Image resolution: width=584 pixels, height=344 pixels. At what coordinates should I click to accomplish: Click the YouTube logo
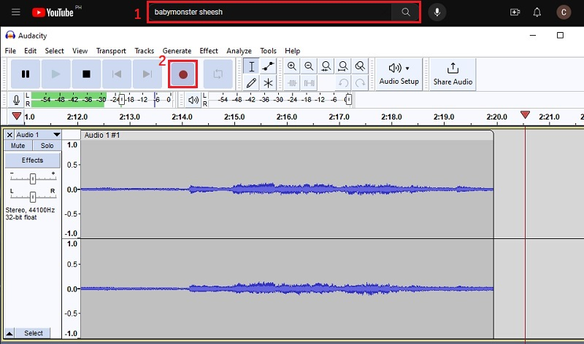[x=53, y=12]
